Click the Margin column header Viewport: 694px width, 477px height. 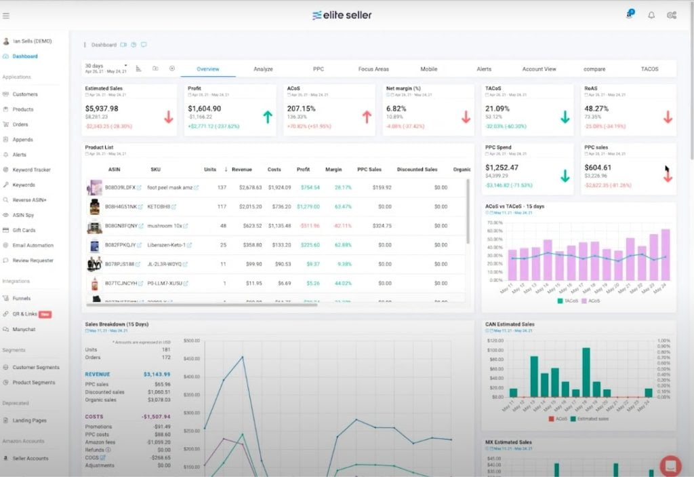[x=333, y=170]
